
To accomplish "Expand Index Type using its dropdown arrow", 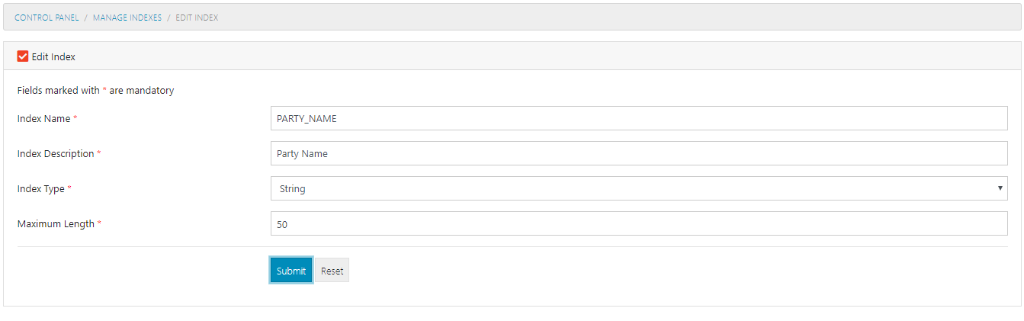I will click(x=1000, y=188).
